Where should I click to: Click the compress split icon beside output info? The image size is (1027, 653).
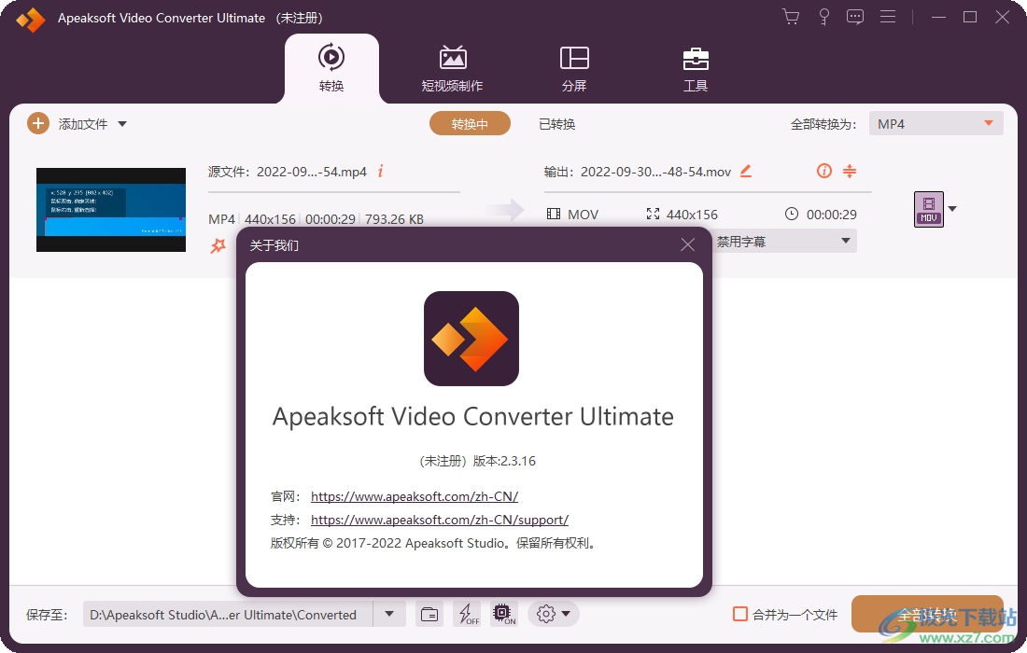click(x=850, y=171)
